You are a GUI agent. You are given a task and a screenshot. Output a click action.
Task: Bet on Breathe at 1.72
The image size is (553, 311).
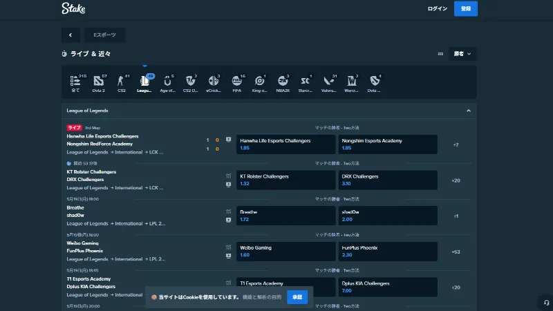point(285,216)
